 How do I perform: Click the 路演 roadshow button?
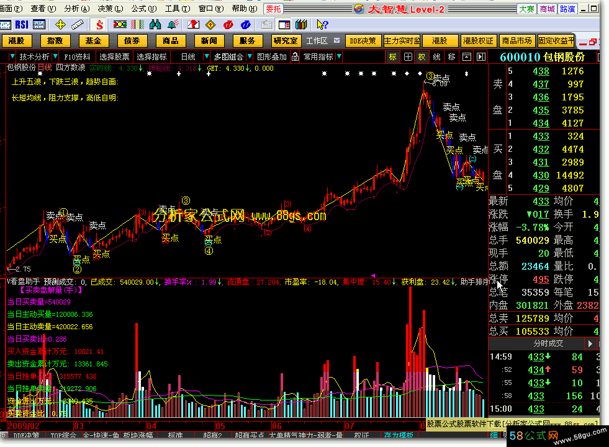(567, 9)
